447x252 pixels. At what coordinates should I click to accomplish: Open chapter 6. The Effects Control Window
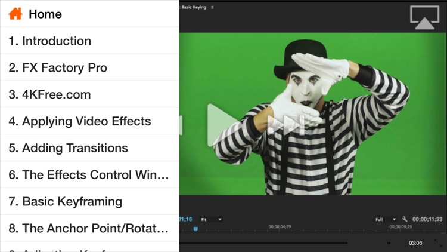tap(89, 174)
